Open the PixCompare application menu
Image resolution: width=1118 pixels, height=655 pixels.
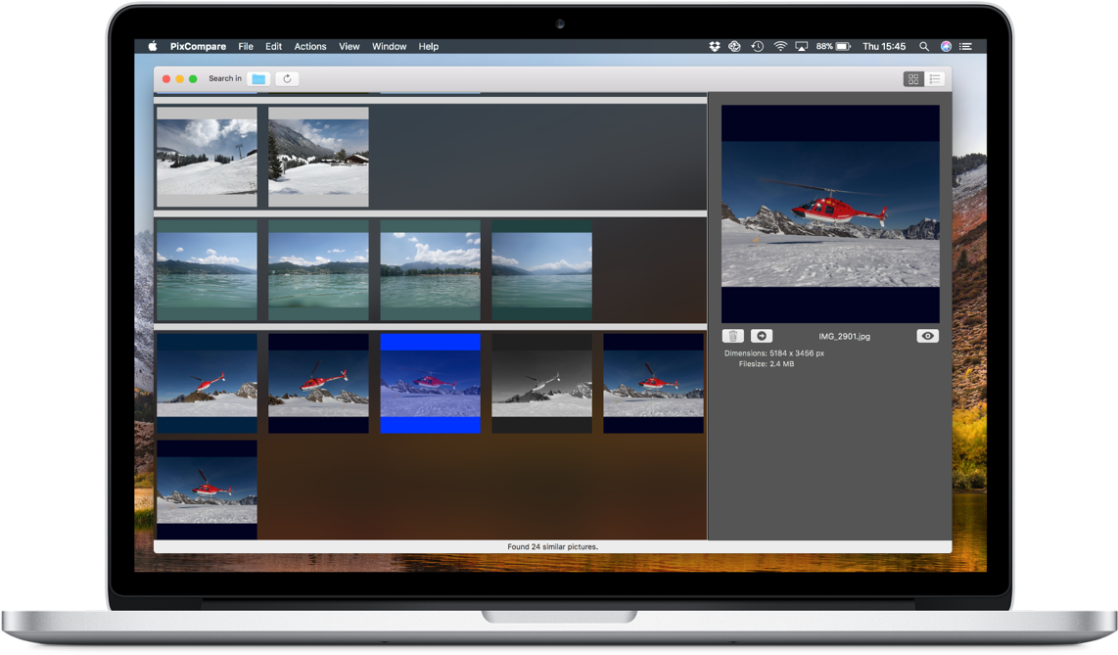click(x=198, y=46)
